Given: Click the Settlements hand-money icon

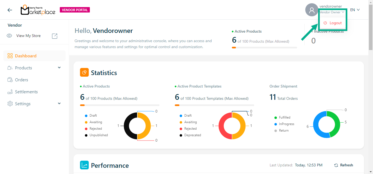Looking at the screenshot, I should point(10,92).
